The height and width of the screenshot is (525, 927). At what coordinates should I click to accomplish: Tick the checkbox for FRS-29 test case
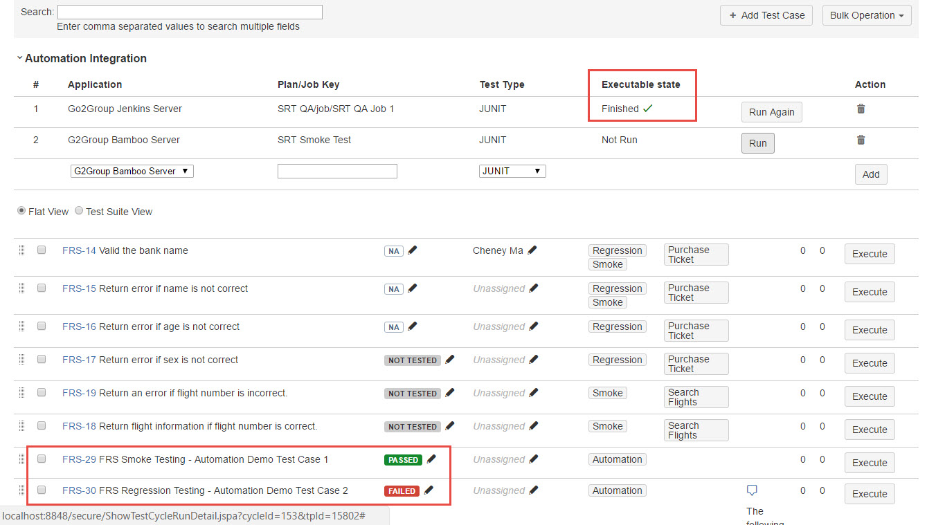tap(42, 459)
